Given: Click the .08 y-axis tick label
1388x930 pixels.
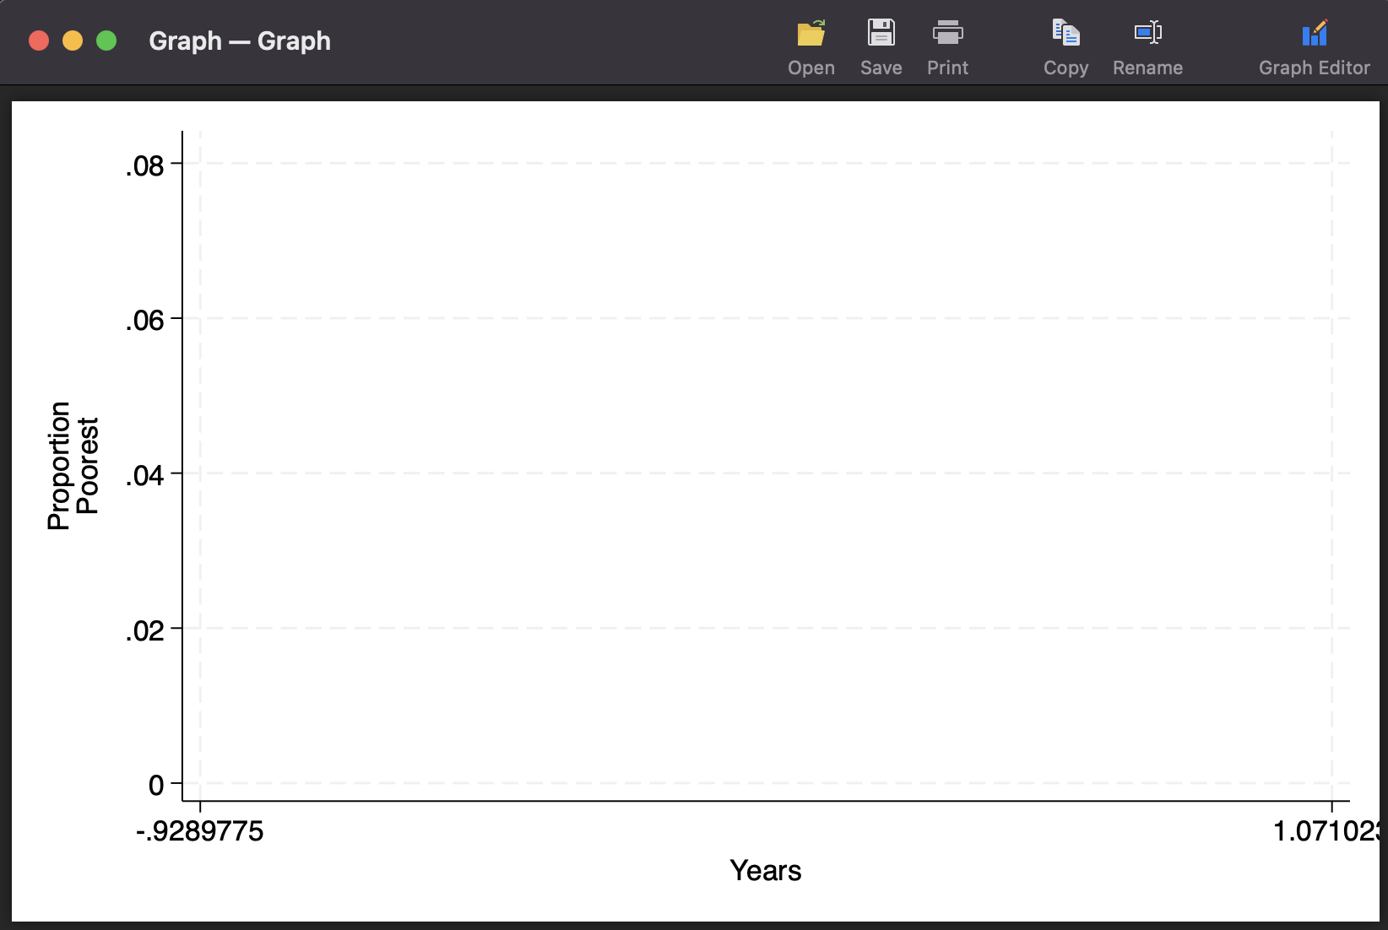Looking at the screenshot, I should pos(144,166).
